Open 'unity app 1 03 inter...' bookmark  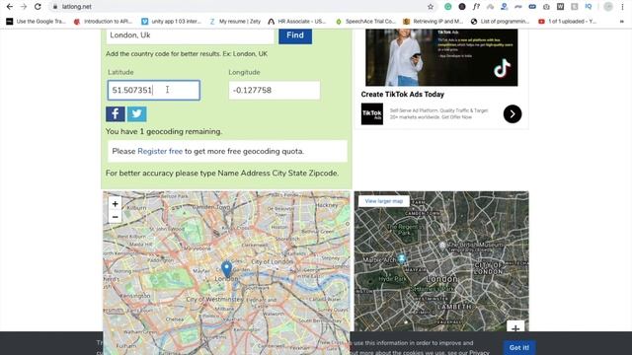171,22
